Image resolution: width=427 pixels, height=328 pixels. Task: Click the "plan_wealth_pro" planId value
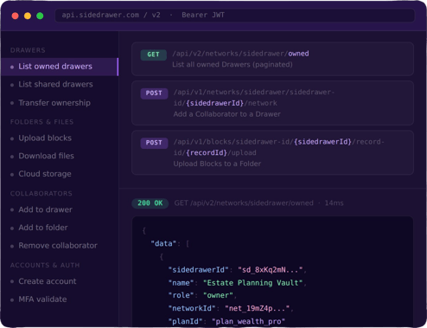[x=248, y=321]
